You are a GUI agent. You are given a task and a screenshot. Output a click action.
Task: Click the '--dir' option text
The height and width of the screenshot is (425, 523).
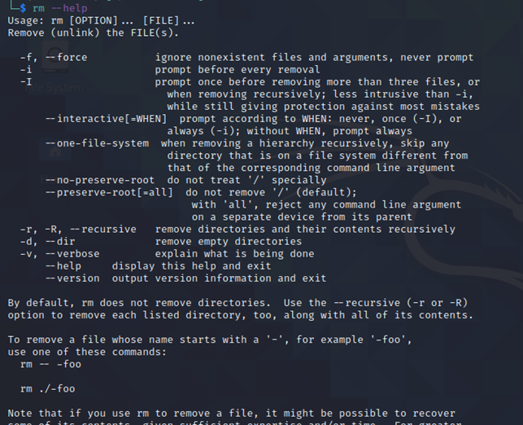(60, 242)
